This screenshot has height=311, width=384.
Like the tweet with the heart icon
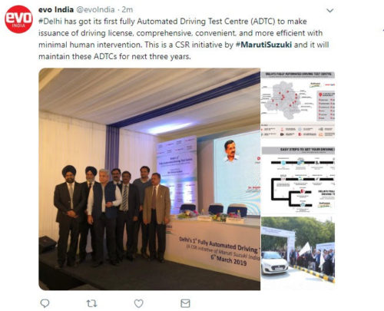[139, 303]
